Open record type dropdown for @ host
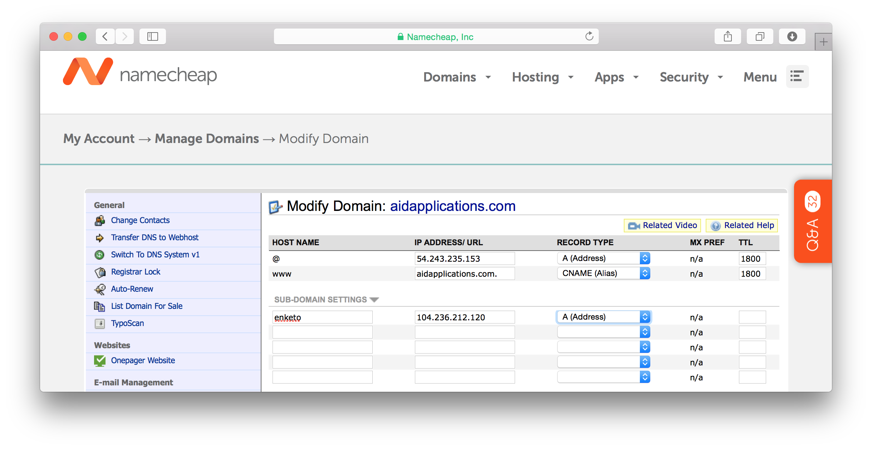872x449 pixels. (603, 258)
